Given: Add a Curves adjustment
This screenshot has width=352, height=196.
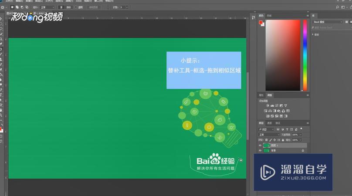Looking at the screenshot, I should pos(277,105).
